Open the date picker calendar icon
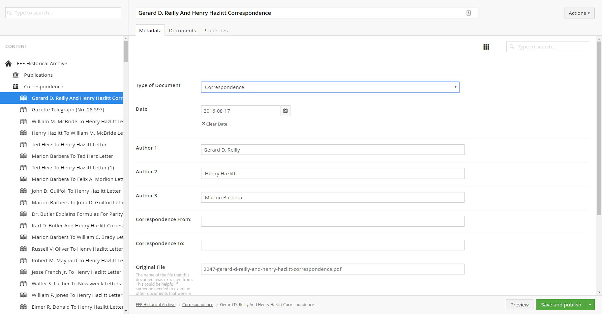The width and height of the screenshot is (602, 314). (x=285, y=111)
